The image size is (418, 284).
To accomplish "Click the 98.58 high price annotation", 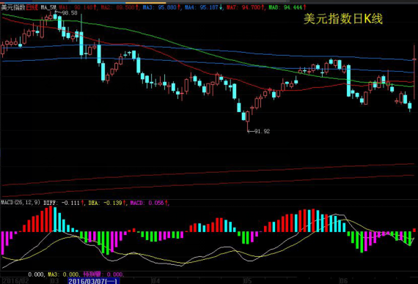I will pyautogui.click(x=70, y=12).
